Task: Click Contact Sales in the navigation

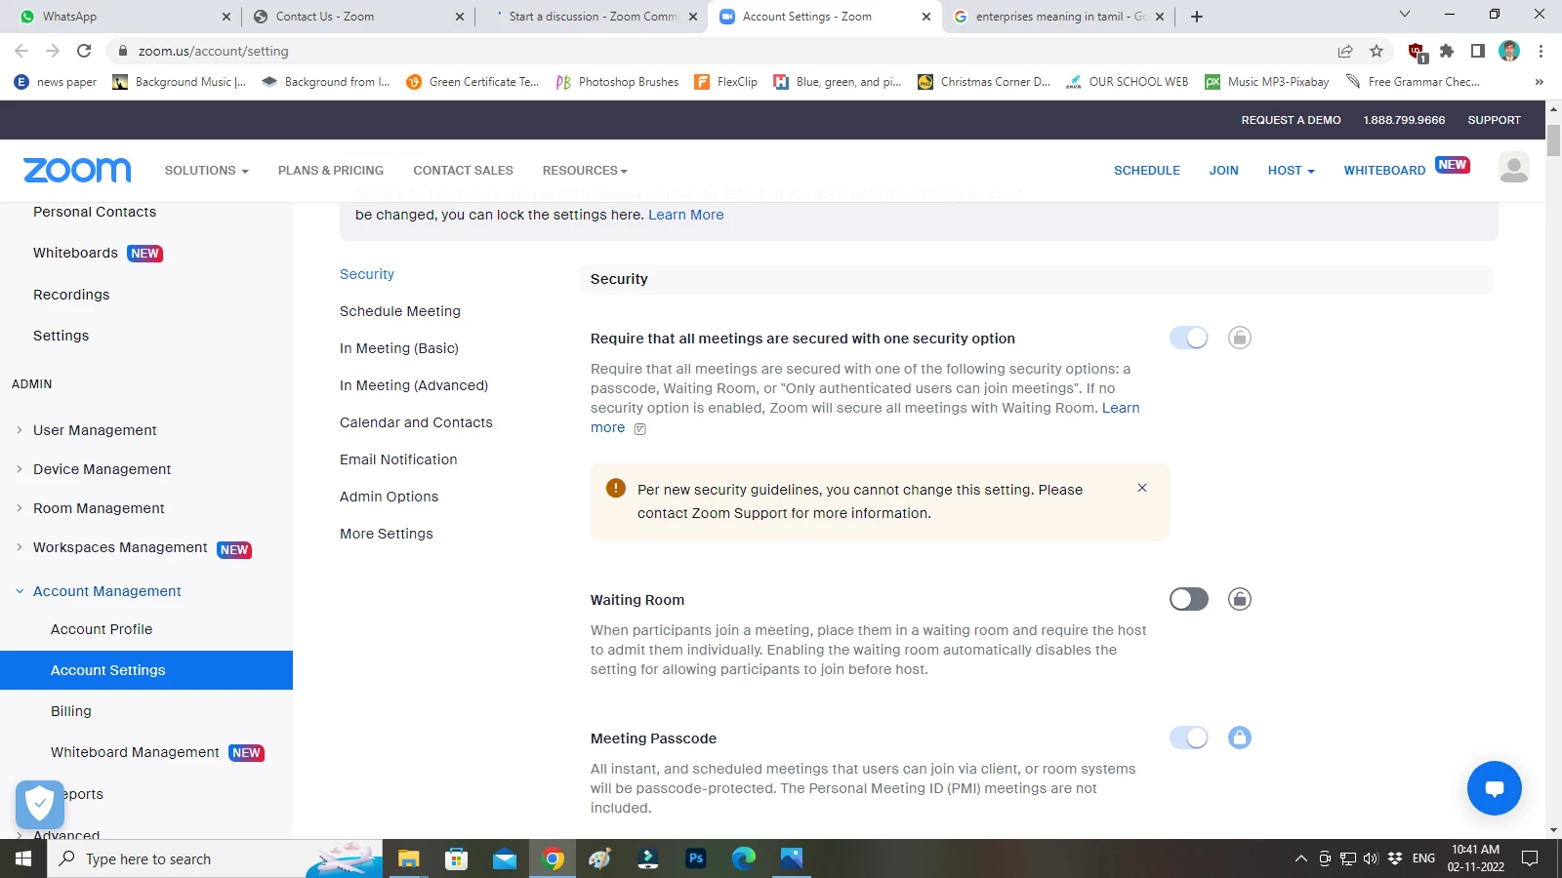Action: (x=463, y=170)
